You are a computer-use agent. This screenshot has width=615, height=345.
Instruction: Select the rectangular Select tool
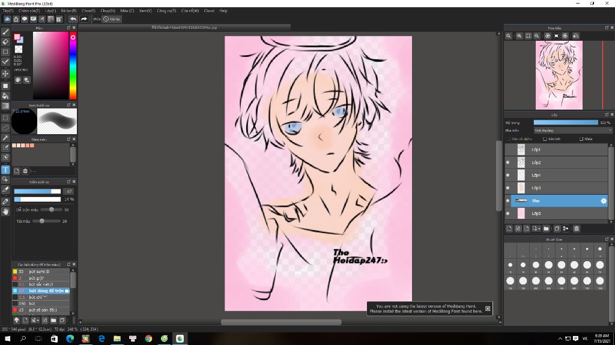tap(5, 118)
